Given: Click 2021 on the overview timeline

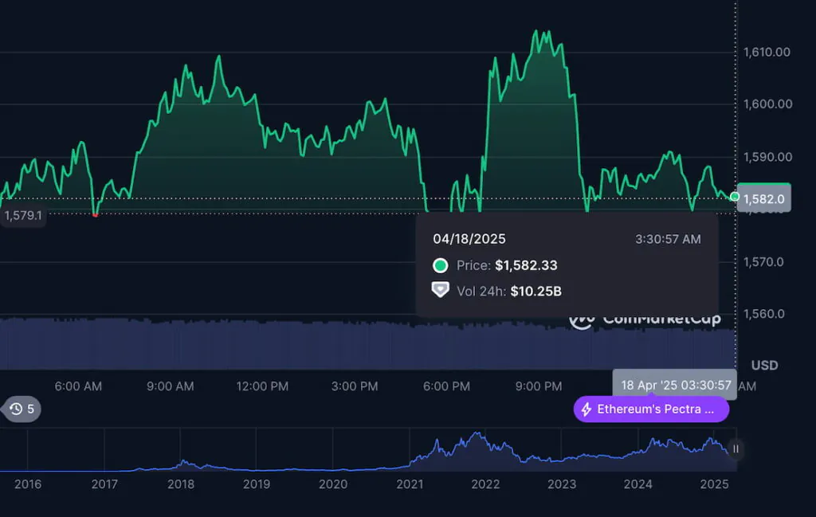Looking at the screenshot, I should (x=410, y=484).
